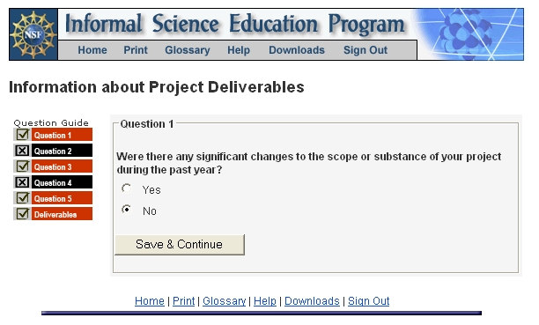Click the checkmark icon beside Question 3
This screenshot has height=325, width=539.
[x=23, y=166]
